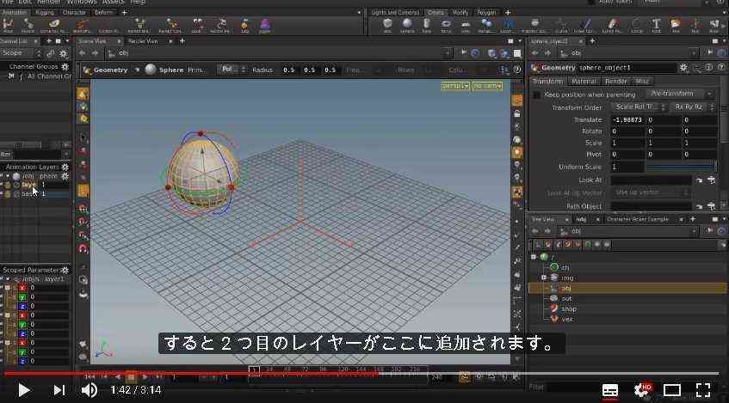Toggle YouTube theater mode
Viewport: 729px width, 403px height.
(672, 390)
